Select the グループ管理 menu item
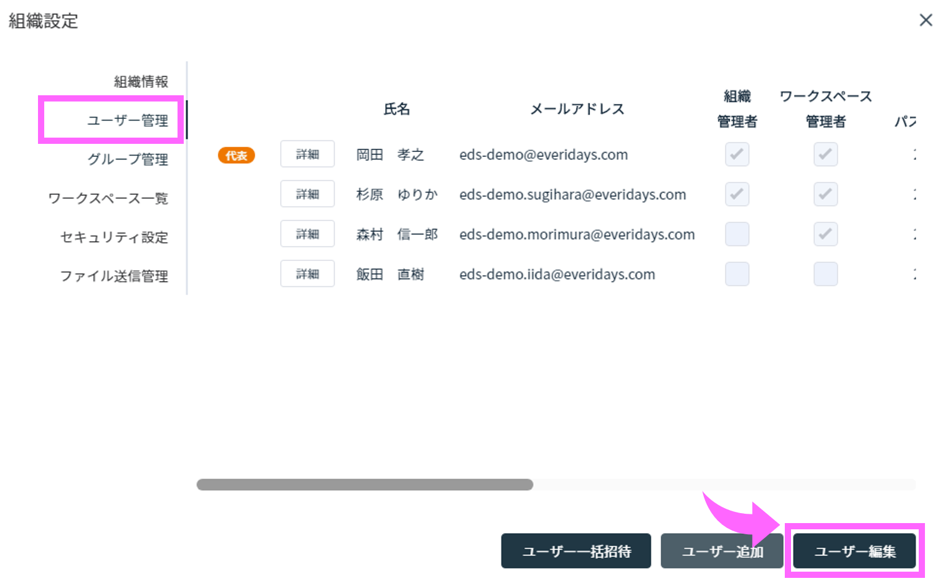 (128, 159)
